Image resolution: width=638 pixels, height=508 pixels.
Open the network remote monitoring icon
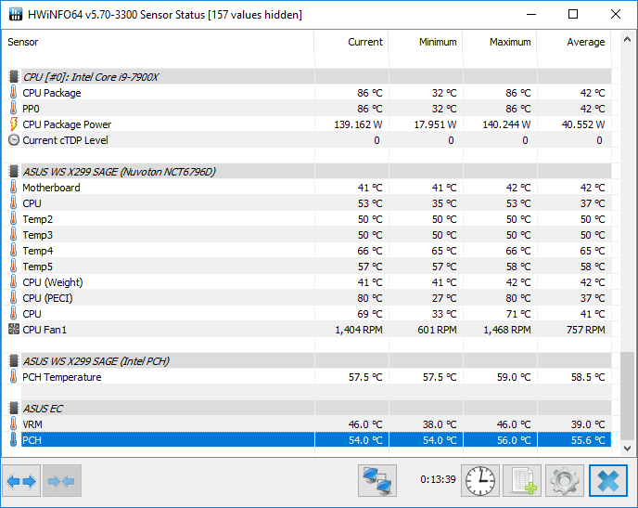pyautogui.click(x=377, y=481)
